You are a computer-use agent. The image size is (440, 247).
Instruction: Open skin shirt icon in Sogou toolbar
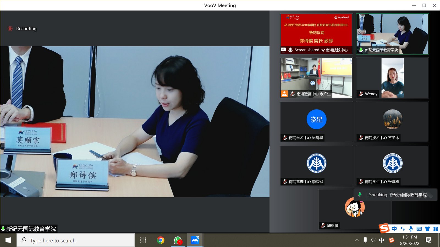tap(427, 229)
